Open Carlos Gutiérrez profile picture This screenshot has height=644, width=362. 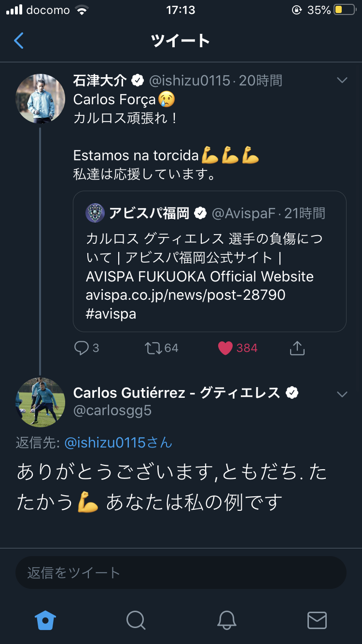coord(41,402)
